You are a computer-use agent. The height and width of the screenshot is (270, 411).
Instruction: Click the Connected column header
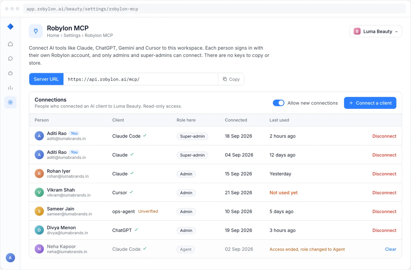[236, 120]
